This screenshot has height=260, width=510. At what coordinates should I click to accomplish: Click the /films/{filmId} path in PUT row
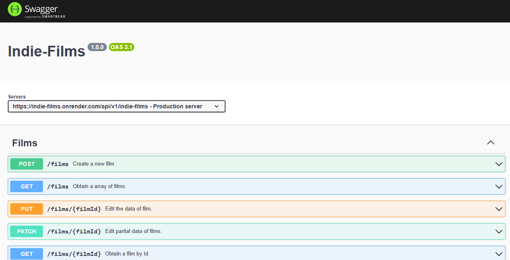[x=74, y=209]
